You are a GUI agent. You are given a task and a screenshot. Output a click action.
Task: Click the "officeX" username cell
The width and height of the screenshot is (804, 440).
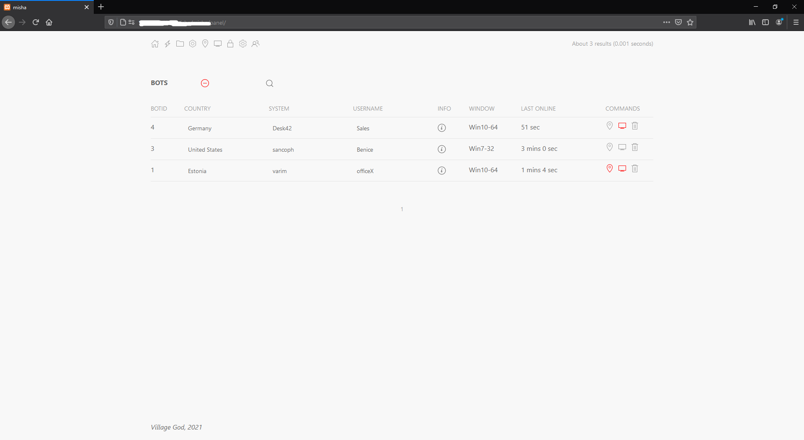pos(365,171)
